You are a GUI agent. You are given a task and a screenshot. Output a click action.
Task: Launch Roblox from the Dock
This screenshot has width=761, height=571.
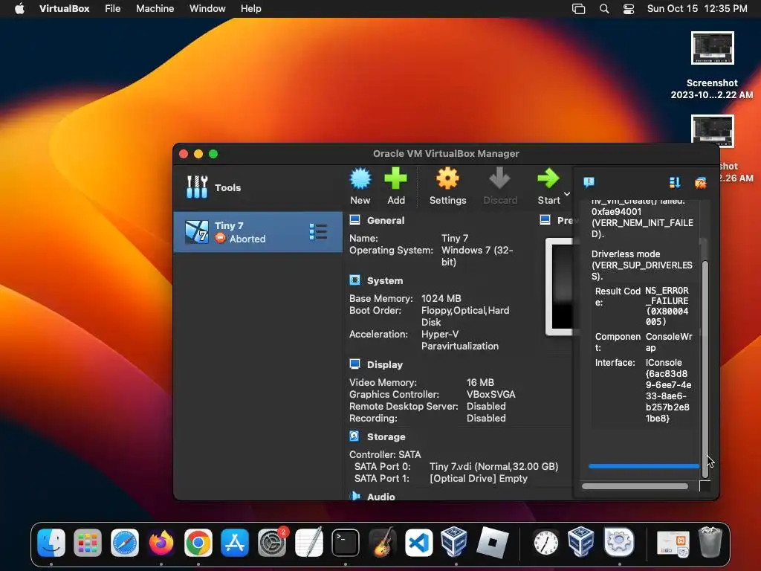tap(493, 542)
